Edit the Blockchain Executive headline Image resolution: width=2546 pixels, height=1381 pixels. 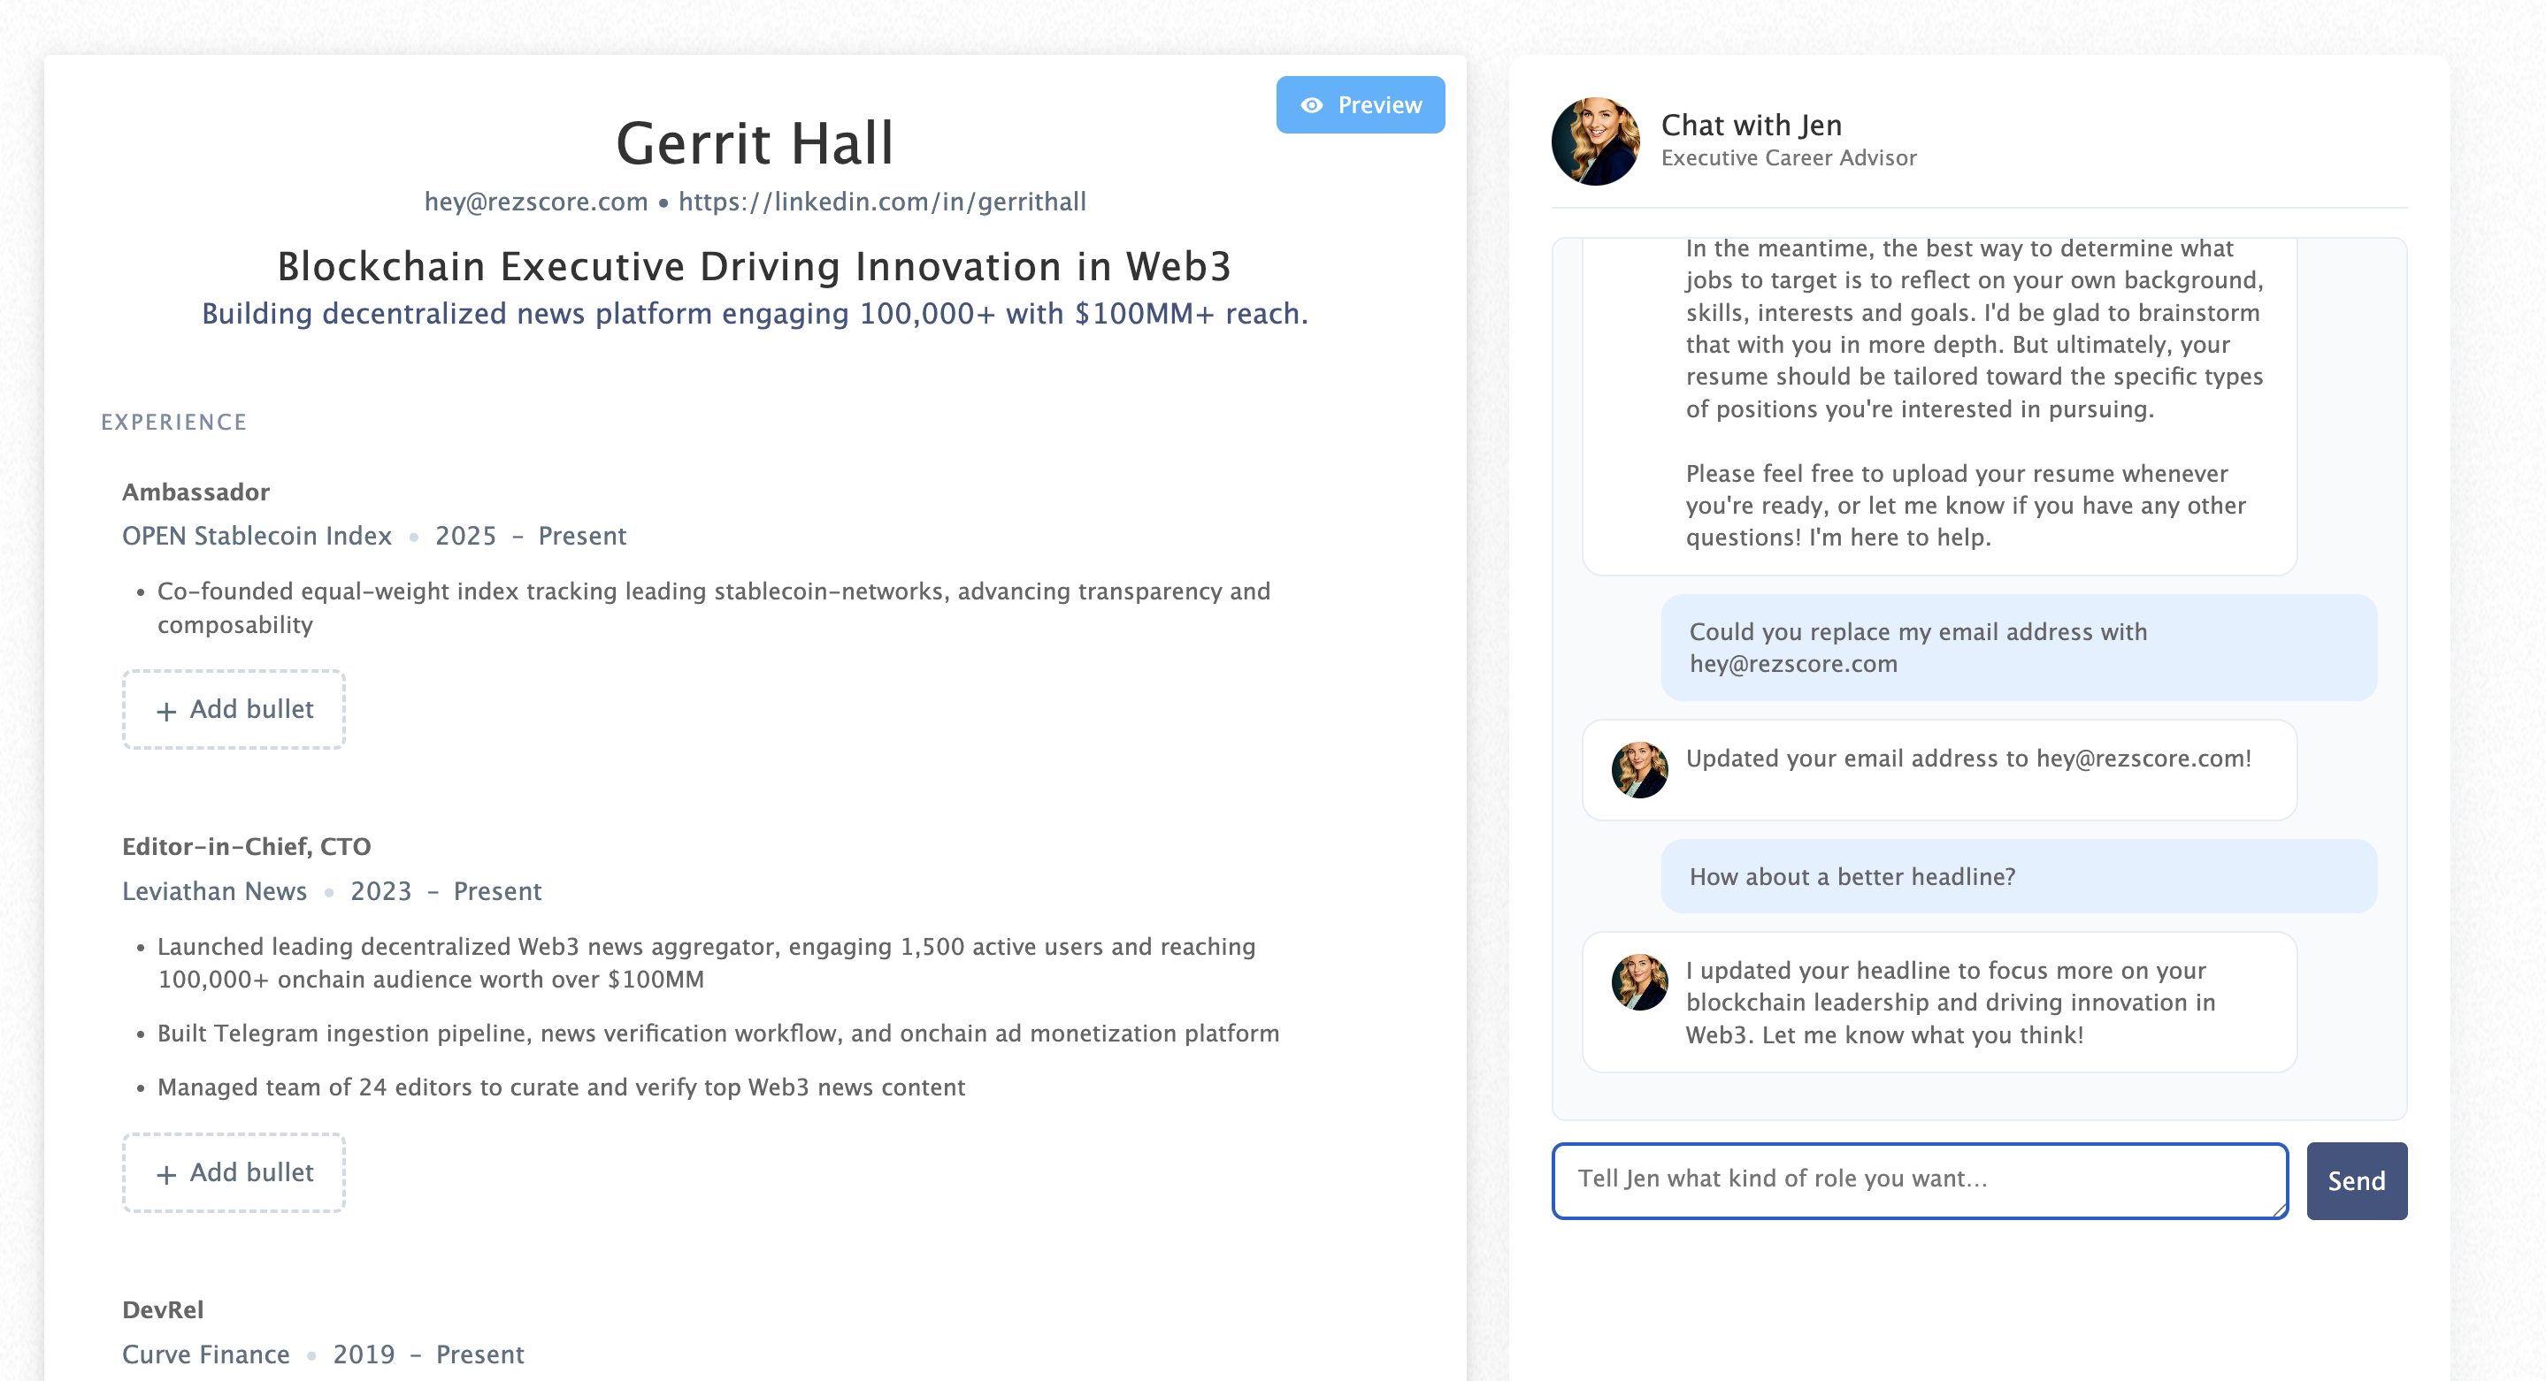[754, 267]
